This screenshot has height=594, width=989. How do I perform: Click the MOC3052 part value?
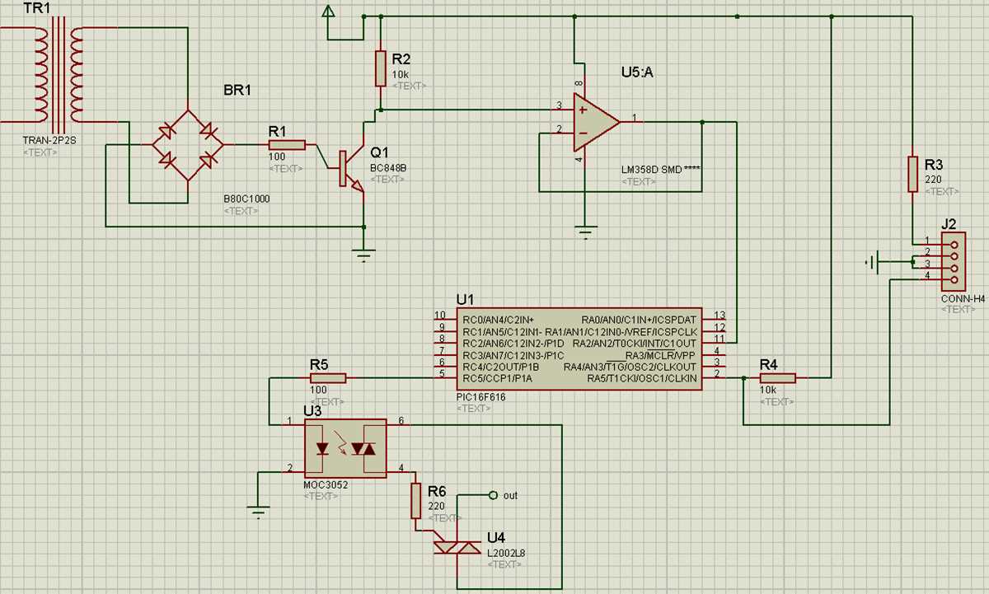[326, 485]
